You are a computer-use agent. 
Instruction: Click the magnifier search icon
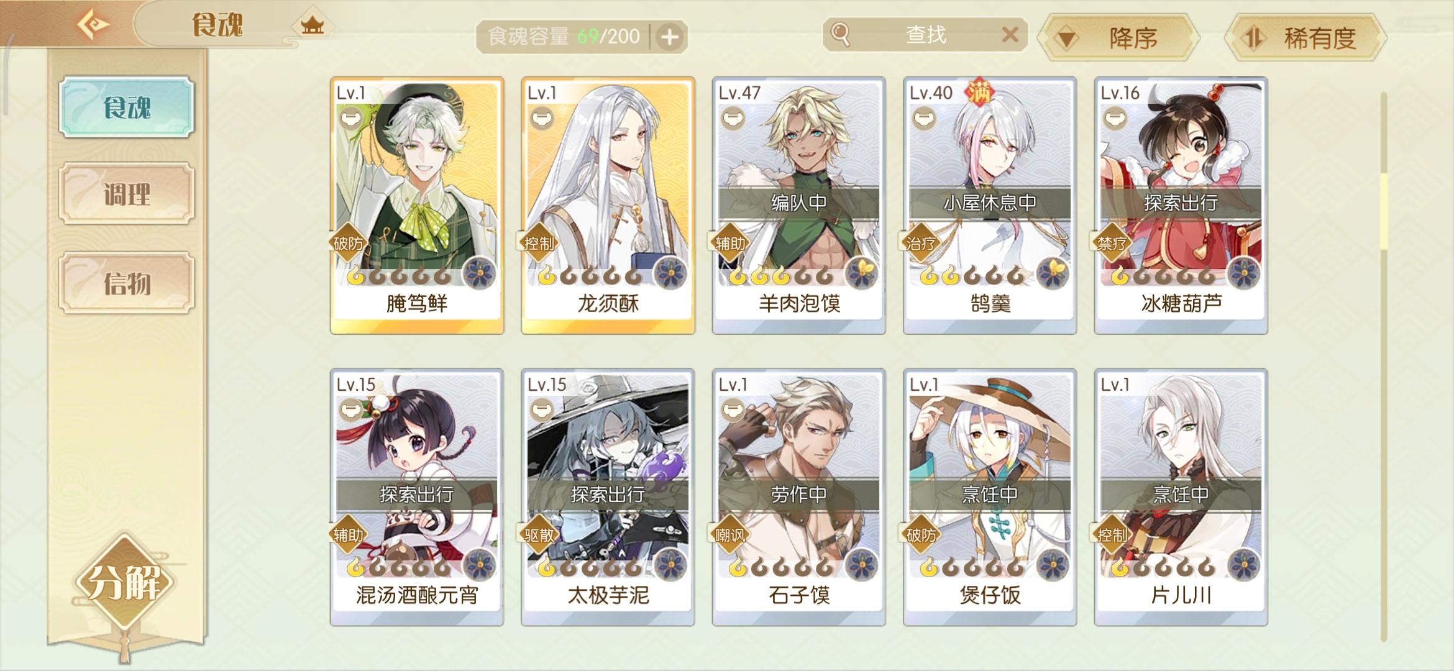point(840,34)
